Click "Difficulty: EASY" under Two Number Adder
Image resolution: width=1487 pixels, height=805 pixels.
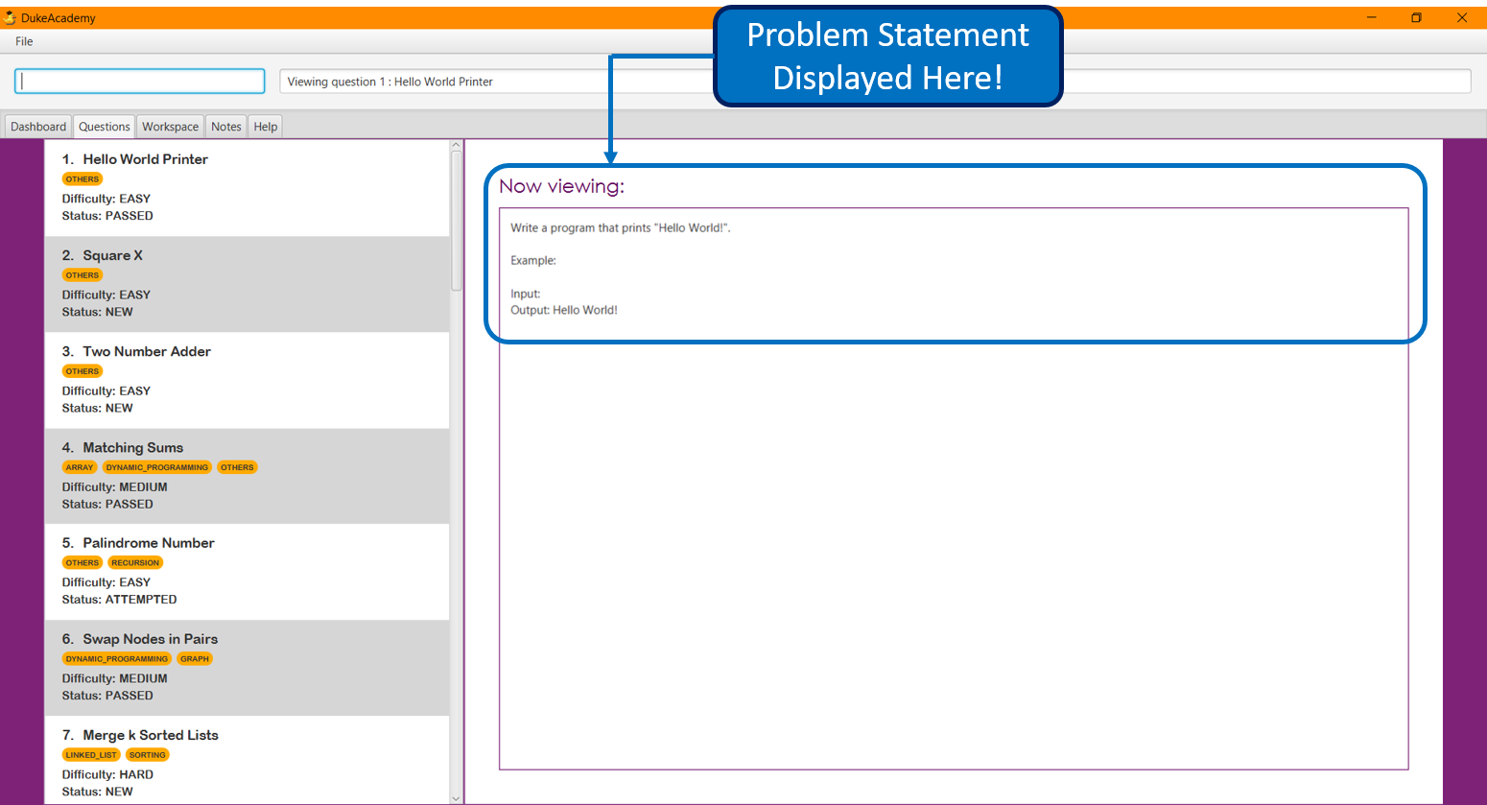(x=106, y=391)
